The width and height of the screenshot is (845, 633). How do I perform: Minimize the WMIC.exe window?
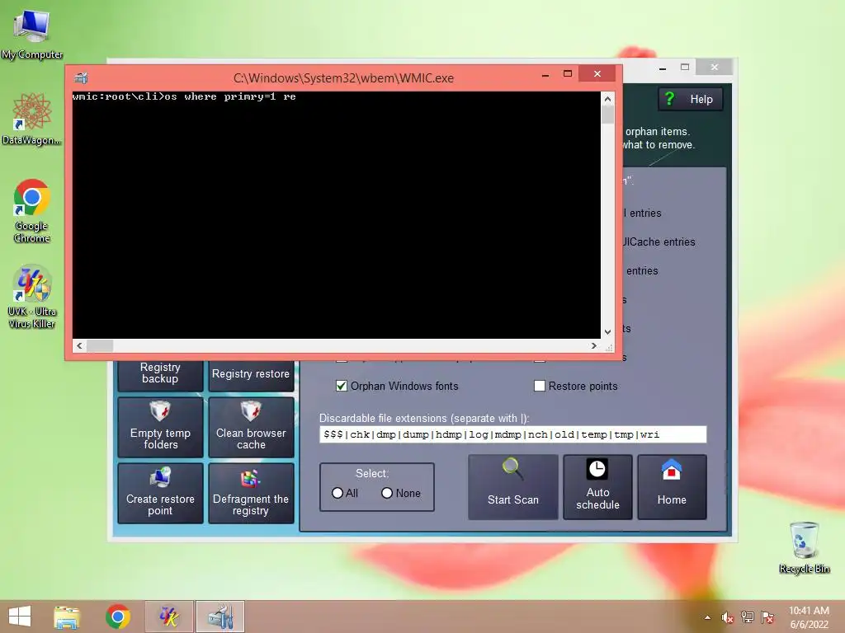coord(545,74)
